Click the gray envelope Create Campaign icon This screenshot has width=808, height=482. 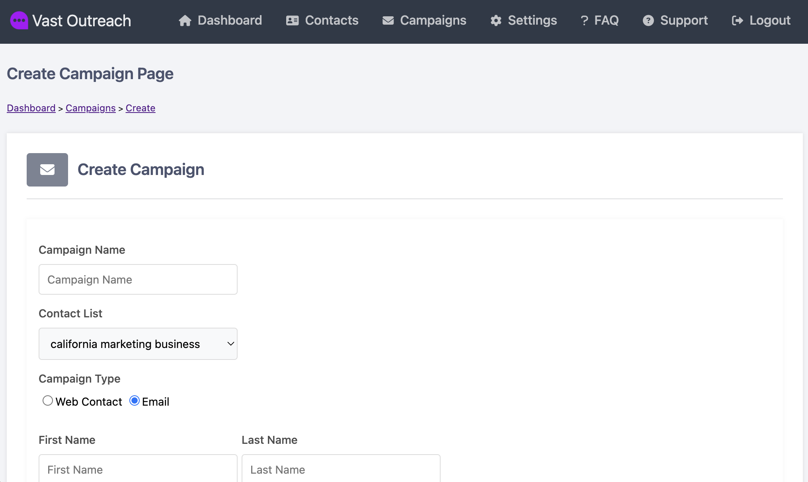click(x=47, y=170)
